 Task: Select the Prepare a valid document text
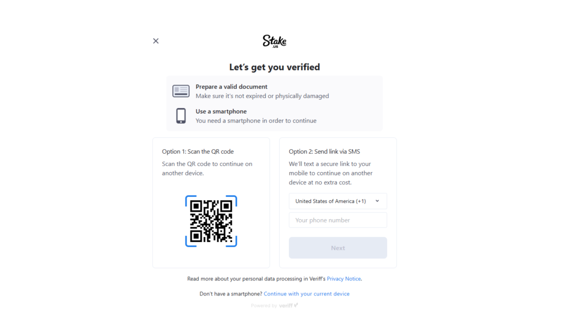point(231,87)
